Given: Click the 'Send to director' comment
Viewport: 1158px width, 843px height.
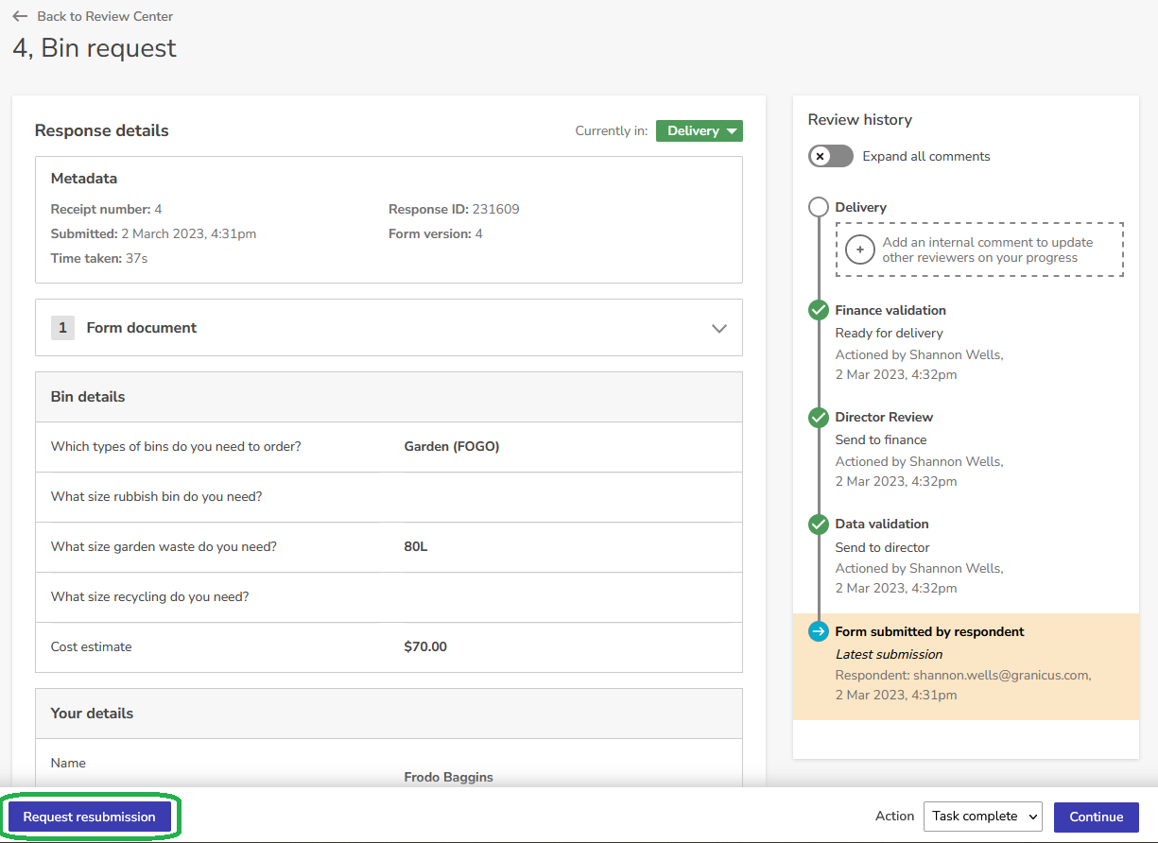Looking at the screenshot, I should pos(883,547).
